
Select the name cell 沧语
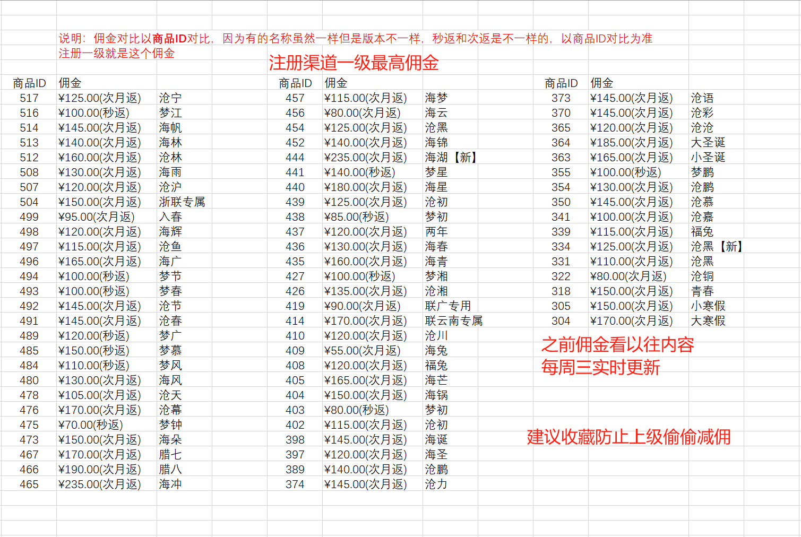(x=716, y=98)
